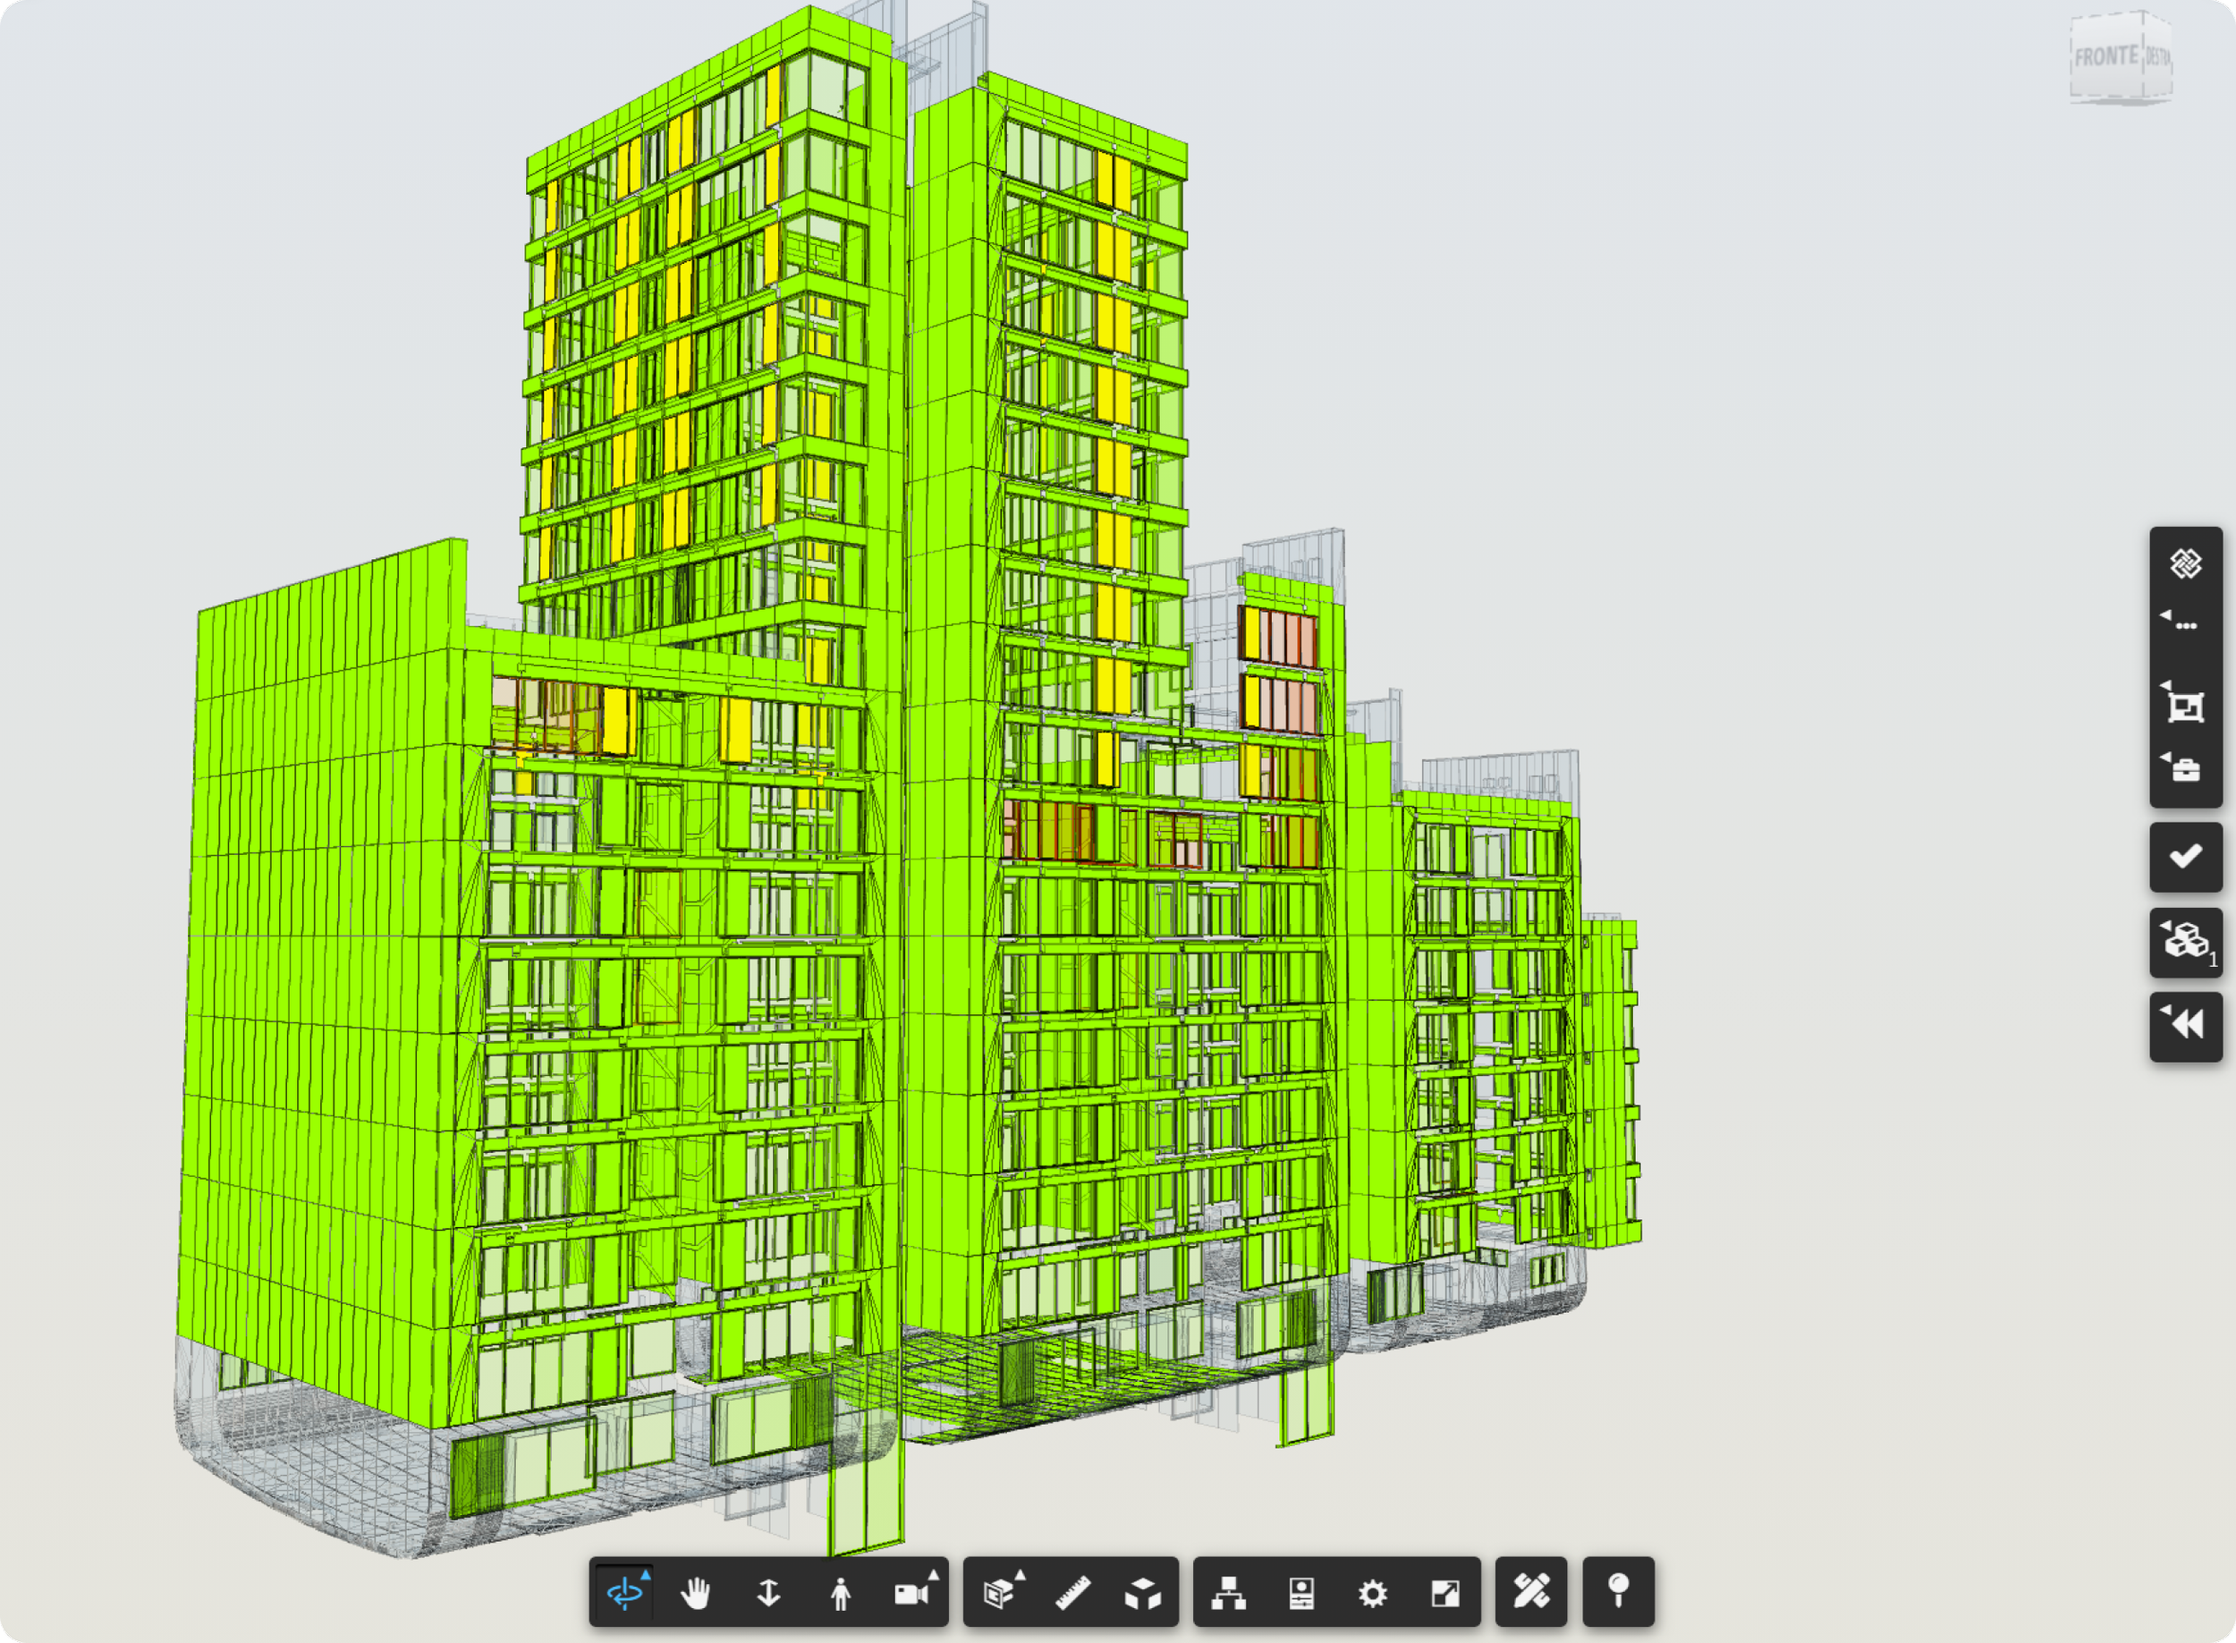Select the vertical Zoom arrows tool
The width and height of the screenshot is (2236, 1643).
768,1593
